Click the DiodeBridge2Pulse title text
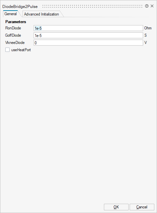Image resolution: width=157 pixels, height=213 pixels. coord(20,7)
